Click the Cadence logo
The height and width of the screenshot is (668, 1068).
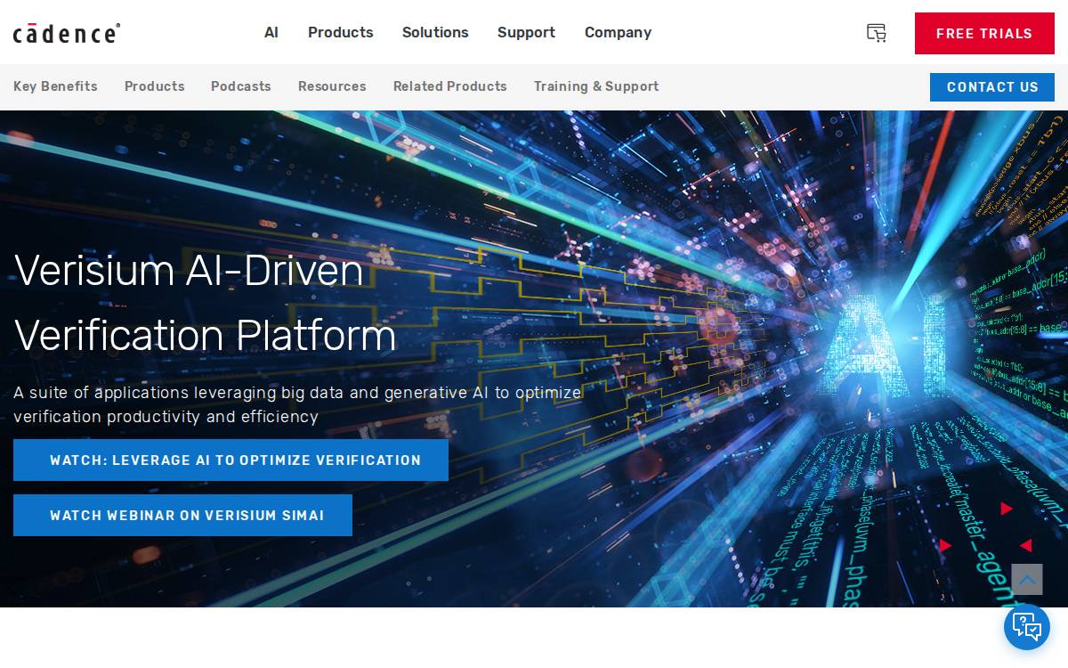pos(67,33)
